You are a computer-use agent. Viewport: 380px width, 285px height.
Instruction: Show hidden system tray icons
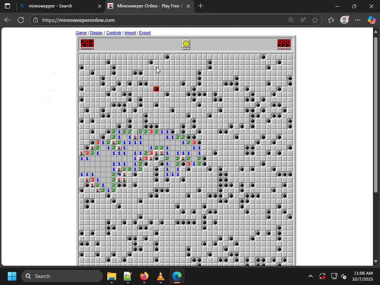pyautogui.click(x=311, y=276)
